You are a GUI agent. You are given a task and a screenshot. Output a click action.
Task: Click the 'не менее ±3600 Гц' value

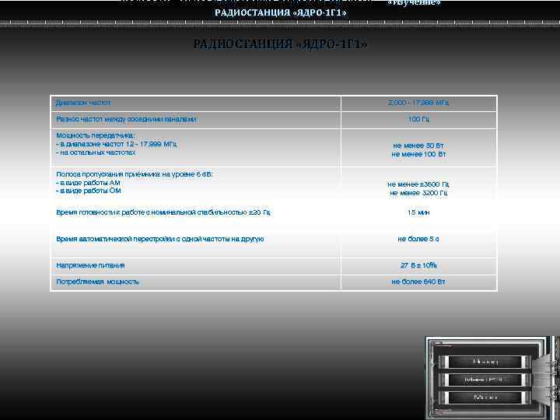pos(418,184)
